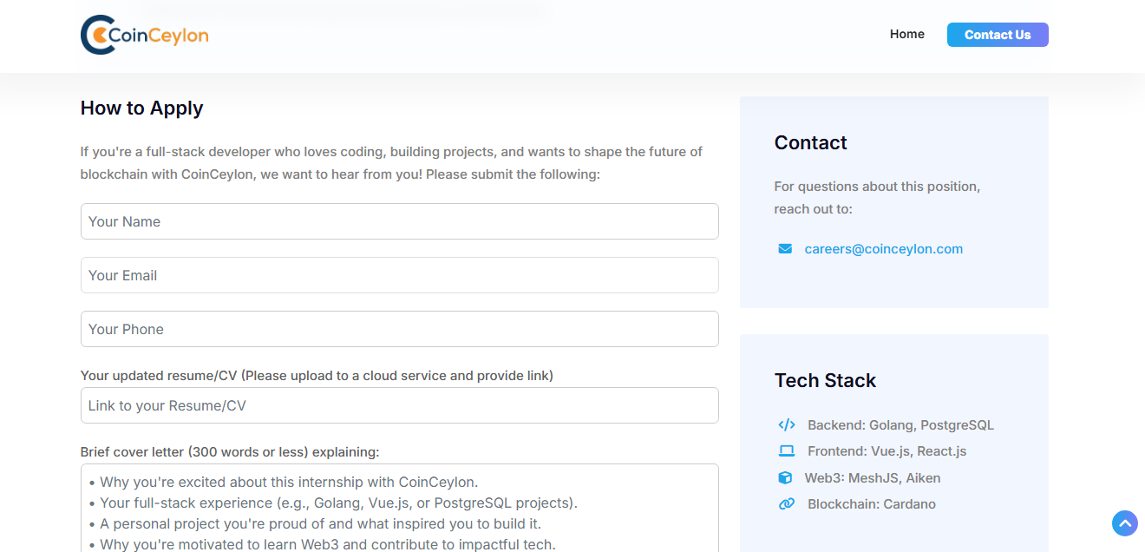Click the Backend: Golang, PostgreSQL text
1145x552 pixels.
click(x=900, y=425)
